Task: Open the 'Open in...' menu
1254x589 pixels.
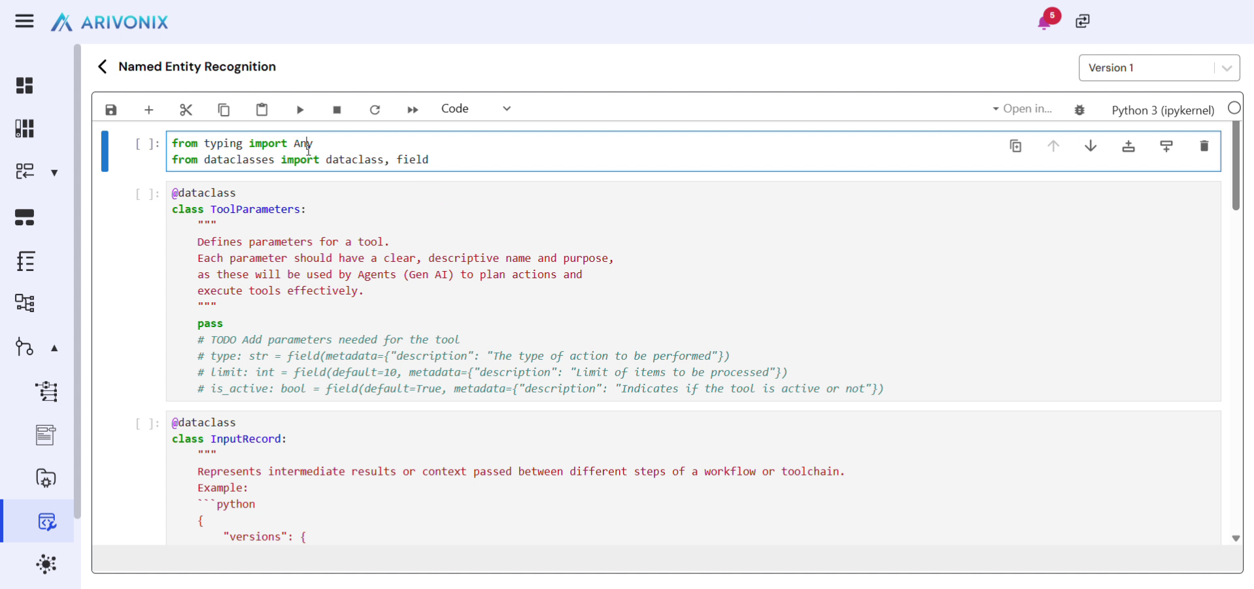Action: [1023, 109]
